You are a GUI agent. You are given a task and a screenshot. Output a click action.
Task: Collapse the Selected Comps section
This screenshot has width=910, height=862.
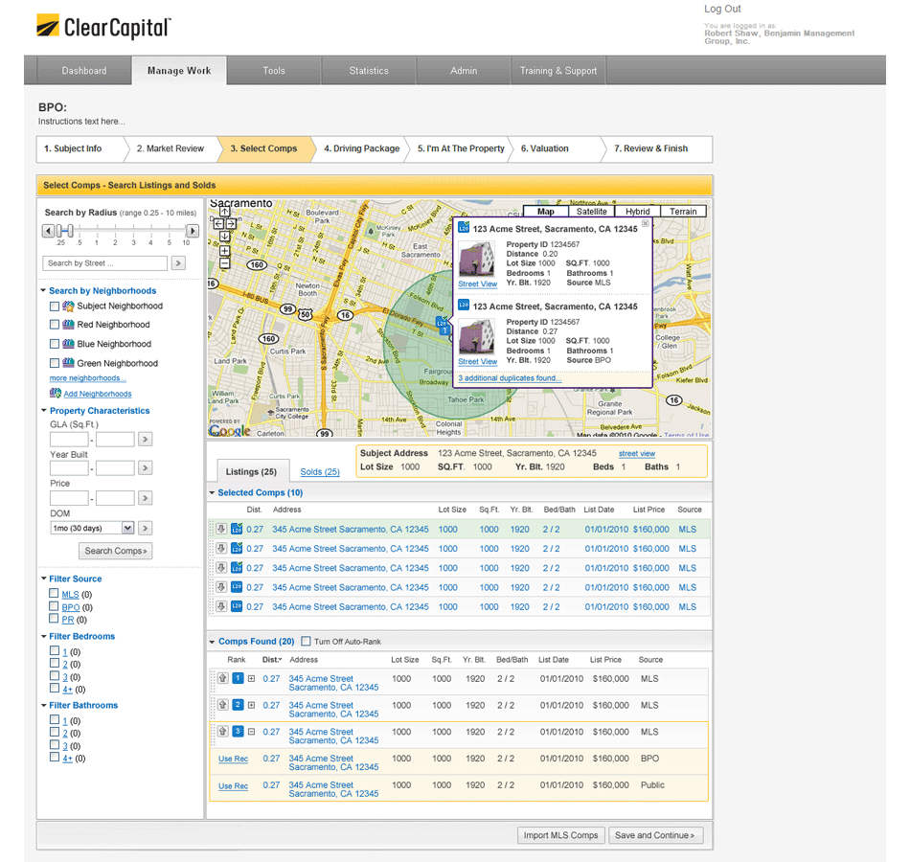coord(212,493)
